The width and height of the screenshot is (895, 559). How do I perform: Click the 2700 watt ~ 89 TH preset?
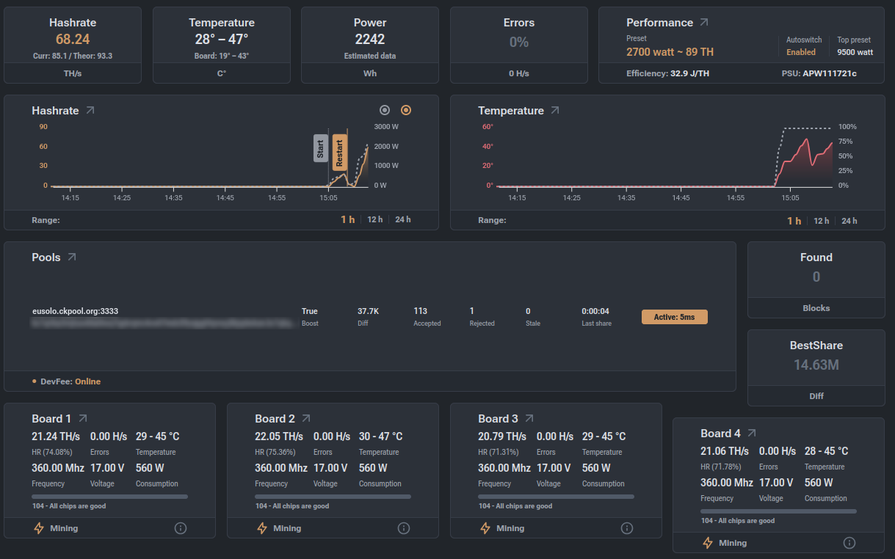pyautogui.click(x=670, y=52)
